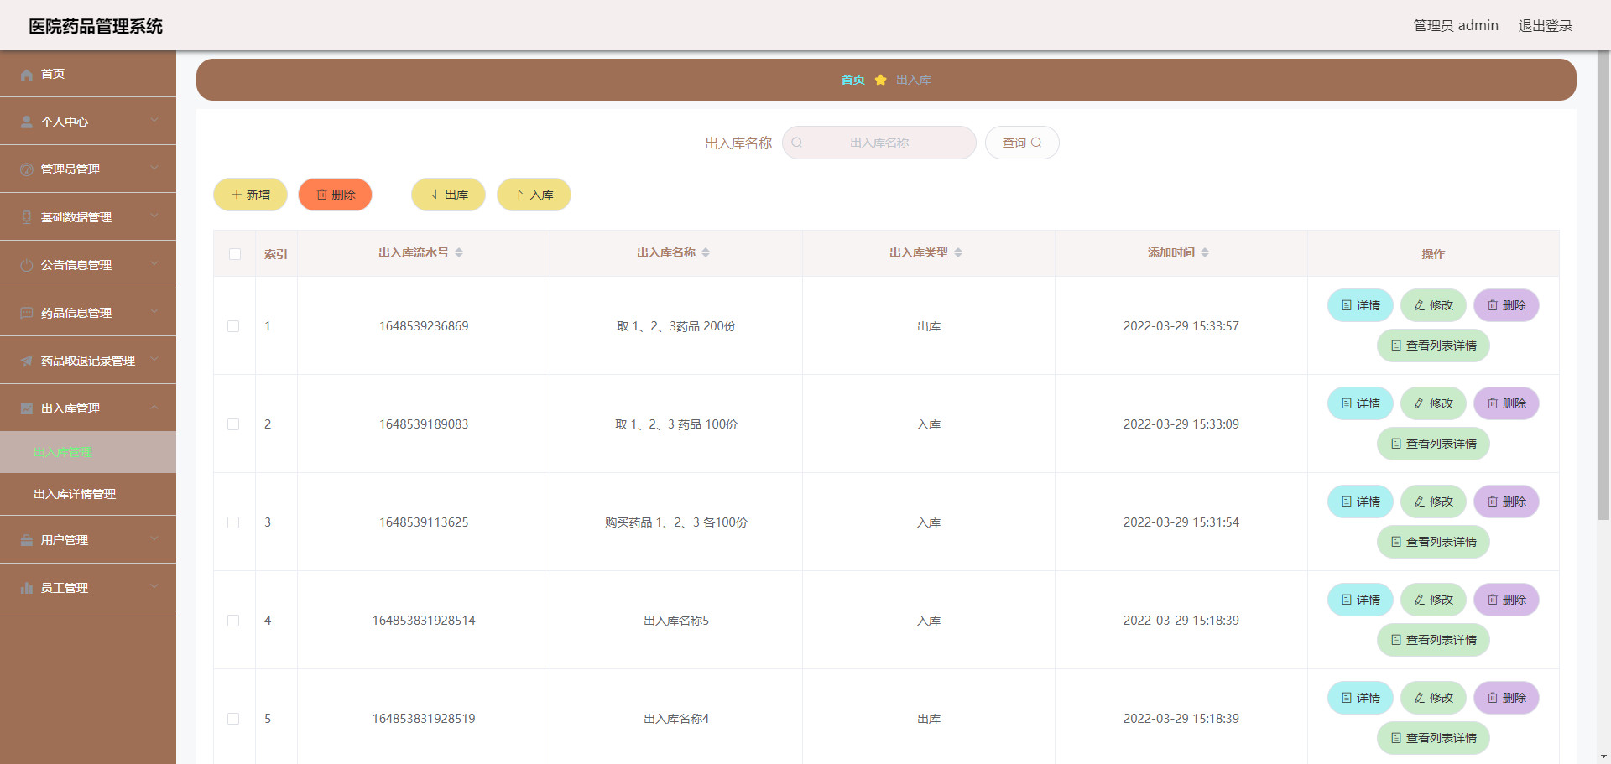Screen dimensions: 1611x764
Task: Expand the 个人中心 menu chevron
Action: [x=154, y=121]
